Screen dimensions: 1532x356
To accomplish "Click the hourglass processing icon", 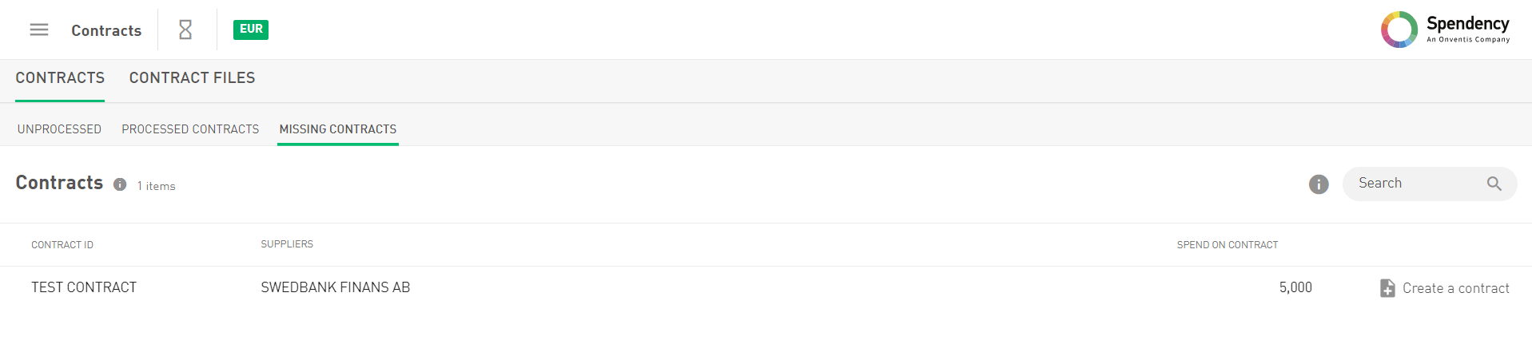I will tap(185, 30).
